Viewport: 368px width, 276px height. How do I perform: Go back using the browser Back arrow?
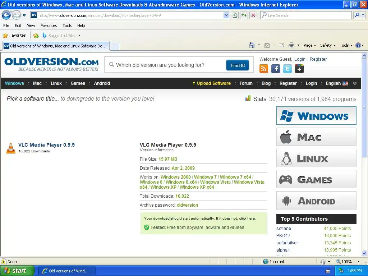coord(6,15)
